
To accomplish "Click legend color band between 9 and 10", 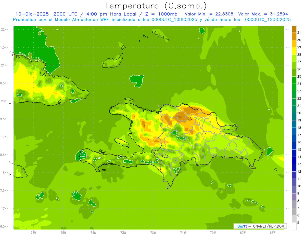I will tap(294, 190).
